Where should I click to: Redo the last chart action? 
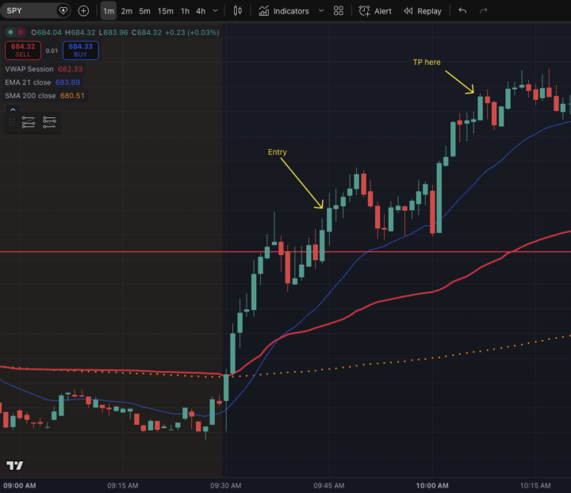[x=483, y=11]
